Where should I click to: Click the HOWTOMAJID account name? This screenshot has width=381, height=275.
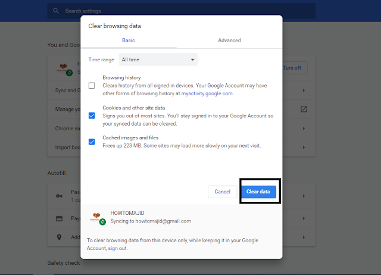click(127, 213)
